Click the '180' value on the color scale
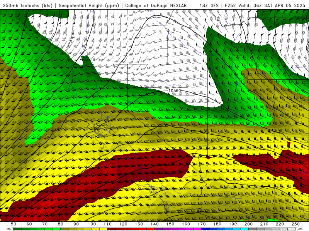 point(217,224)
